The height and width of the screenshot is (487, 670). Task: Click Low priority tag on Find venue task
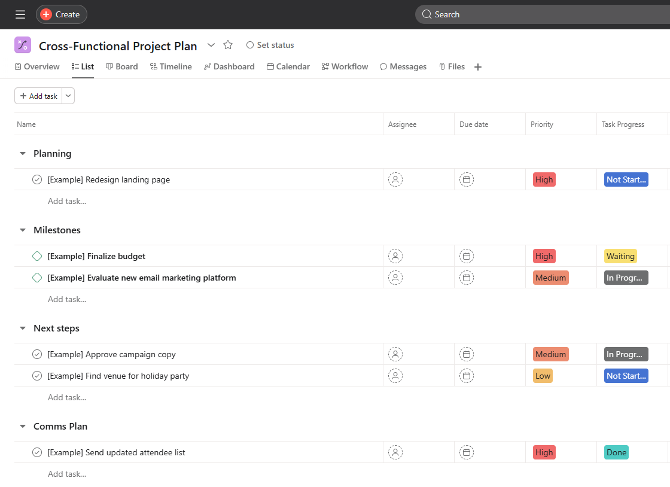tap(543, 376)
